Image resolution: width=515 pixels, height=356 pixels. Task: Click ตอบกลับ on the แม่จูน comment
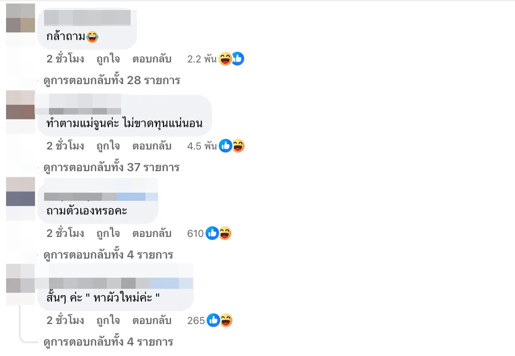click(152, 146)
